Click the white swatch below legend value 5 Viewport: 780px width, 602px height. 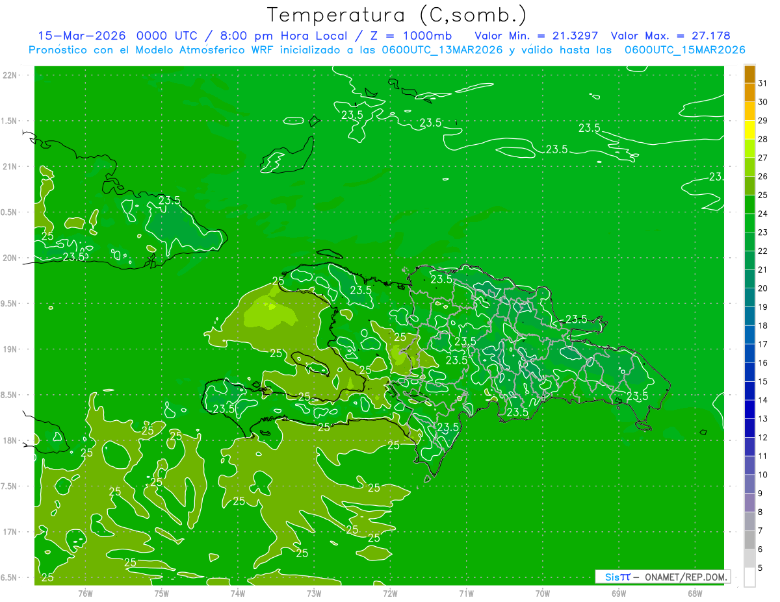click(x=749, y=577)
